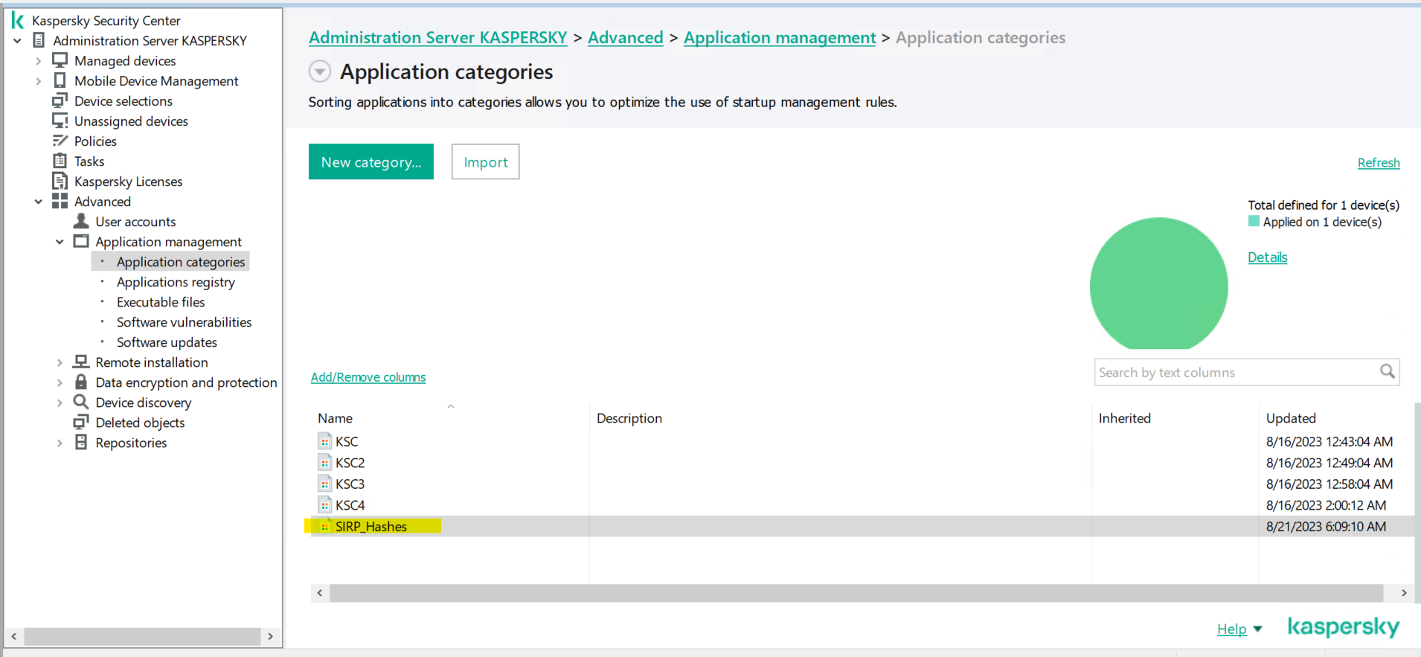The image size is (1421, 657).
Task: Click the Policies icon in tree
Action: [x=60, y=141]
